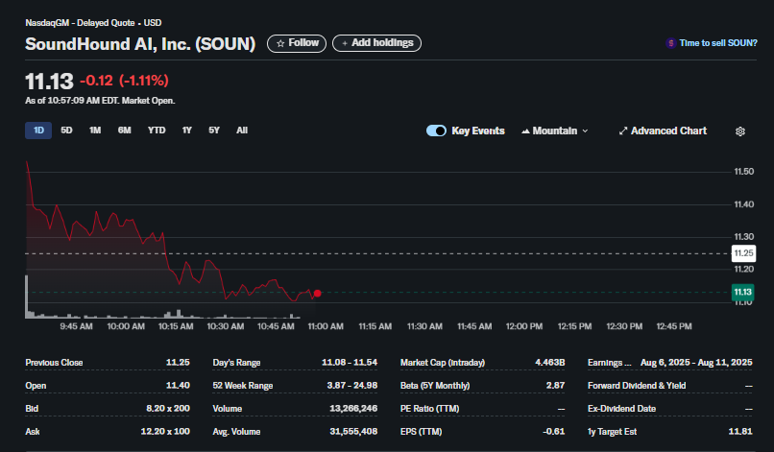Click the Open value 11.40
Image resolution: width=774 pixels, height=452 pixels.
pyautogui.click(x=179, y=386)
